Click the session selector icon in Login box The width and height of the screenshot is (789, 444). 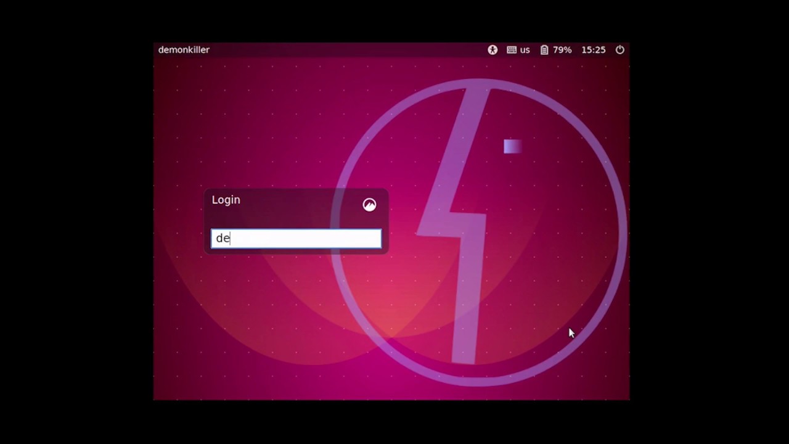pyautogui.click(x=369, y=205)
